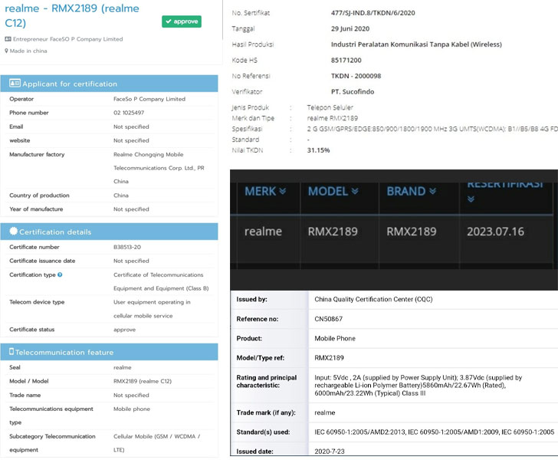The height and width of the screenshot is (460, 558).
Task: Click 'China Quality Certification Center (CQC)'
Action: pos(373,300)
